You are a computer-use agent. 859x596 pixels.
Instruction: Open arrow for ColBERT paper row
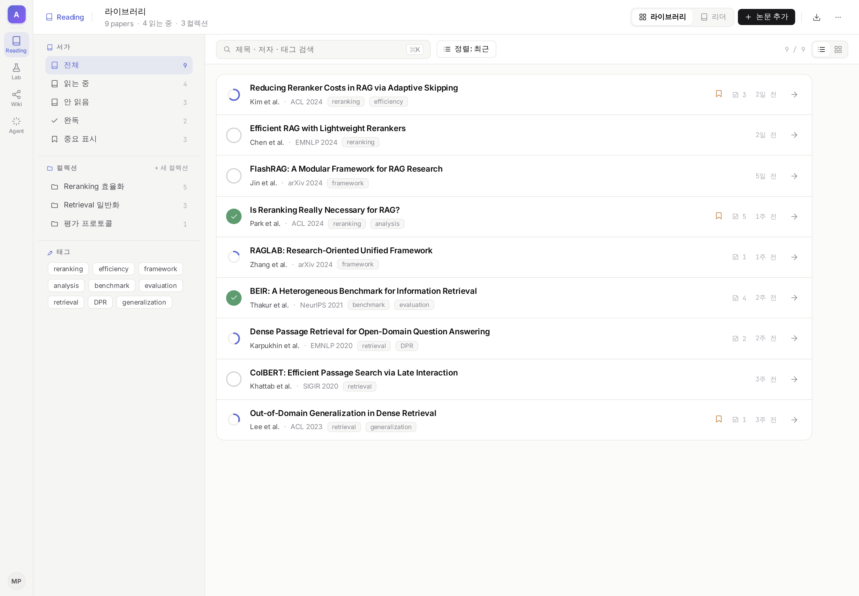click(794, 379)
